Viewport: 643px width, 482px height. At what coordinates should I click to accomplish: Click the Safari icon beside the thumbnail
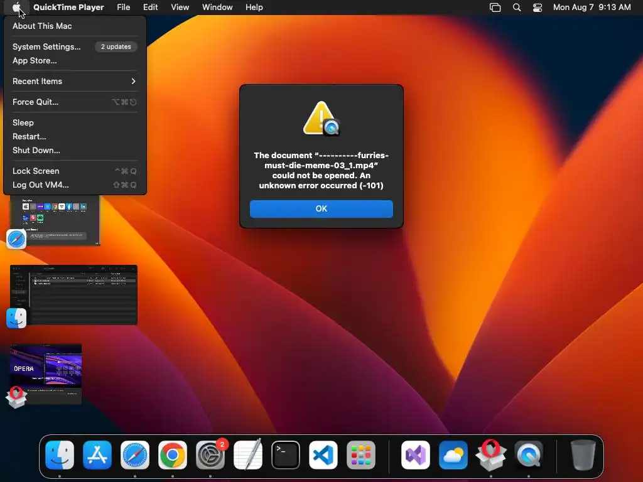[x=16, y=239]
